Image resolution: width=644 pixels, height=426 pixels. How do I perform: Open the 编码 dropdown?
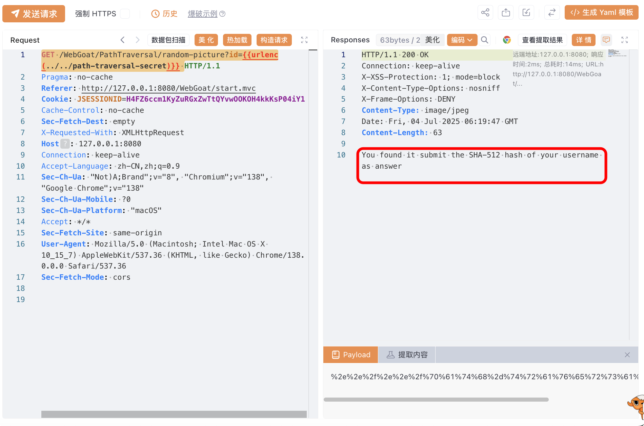click(462, 40)
